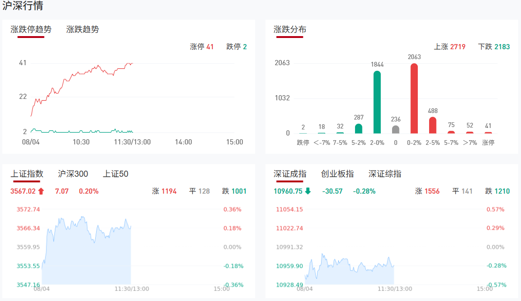Click the green down arrow beside 10960.75
521x301 pixels.
(308, 191)
